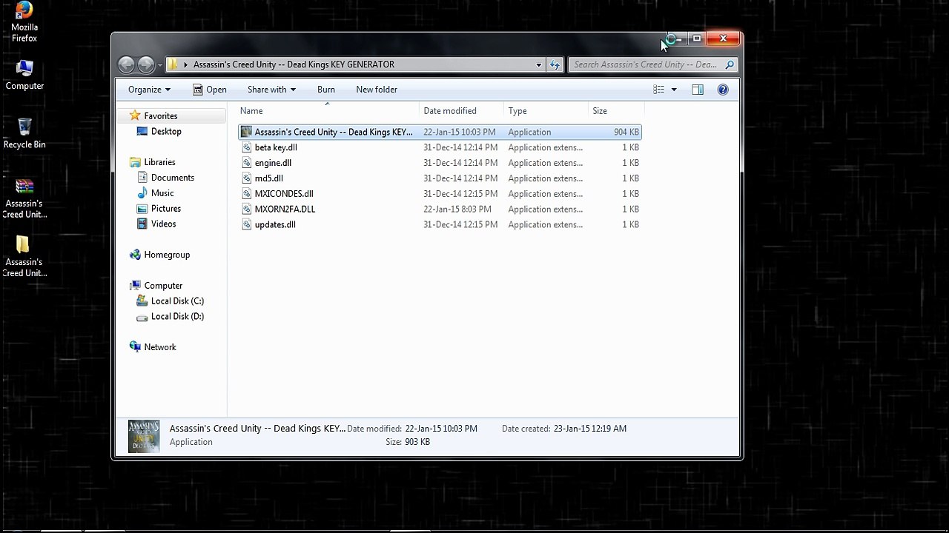Click the Favorites star icon

click(x=135, y=115)
